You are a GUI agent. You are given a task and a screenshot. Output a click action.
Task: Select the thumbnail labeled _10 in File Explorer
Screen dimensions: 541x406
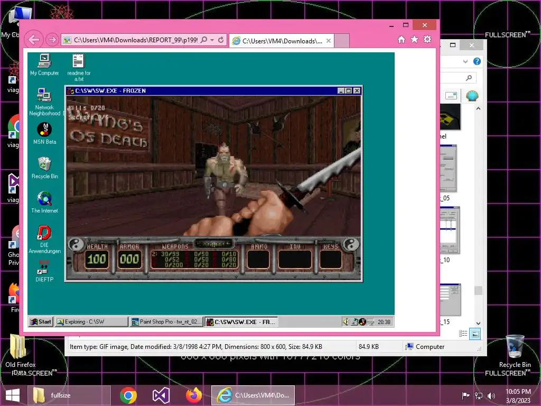point(450,230)
